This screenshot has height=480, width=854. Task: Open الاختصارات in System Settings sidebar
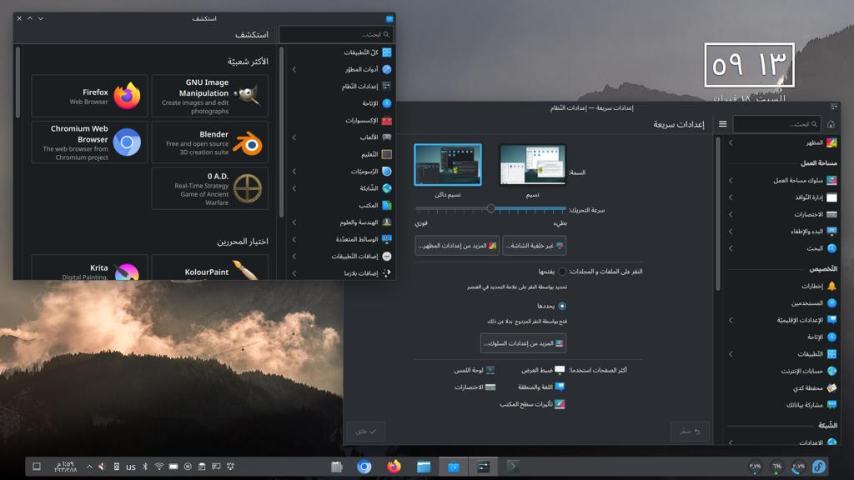[782, 214]
